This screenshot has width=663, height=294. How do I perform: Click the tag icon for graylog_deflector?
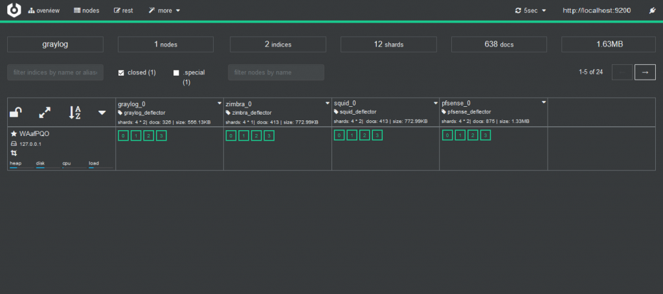[120, 113]
